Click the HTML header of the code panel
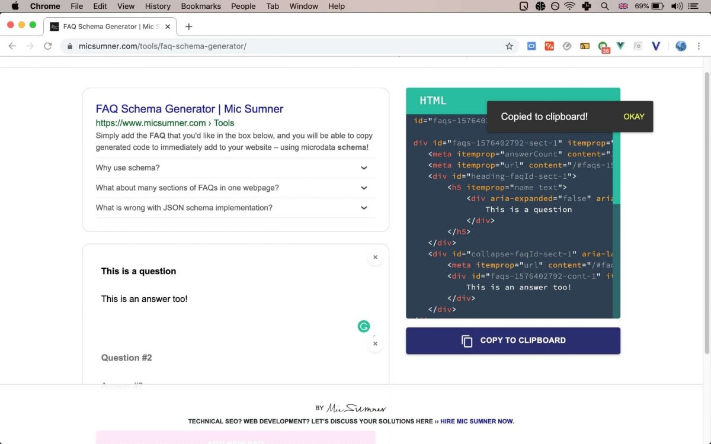This screenshot has width=711, height=444. coord(513,101)
